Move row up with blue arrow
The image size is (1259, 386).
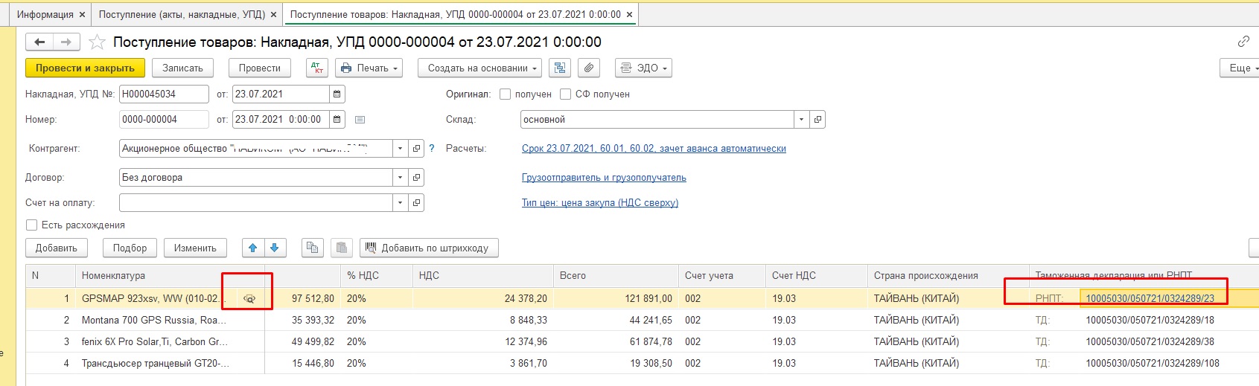coord(253,248)
